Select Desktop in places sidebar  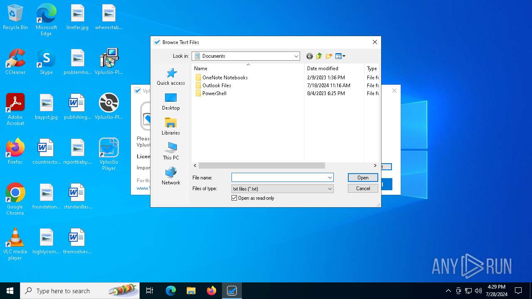(x=171, y=102)
